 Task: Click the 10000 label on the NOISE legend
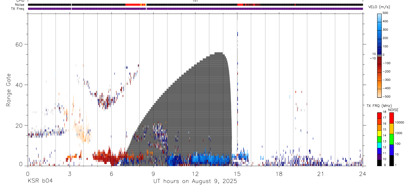[x=400, y=122]
